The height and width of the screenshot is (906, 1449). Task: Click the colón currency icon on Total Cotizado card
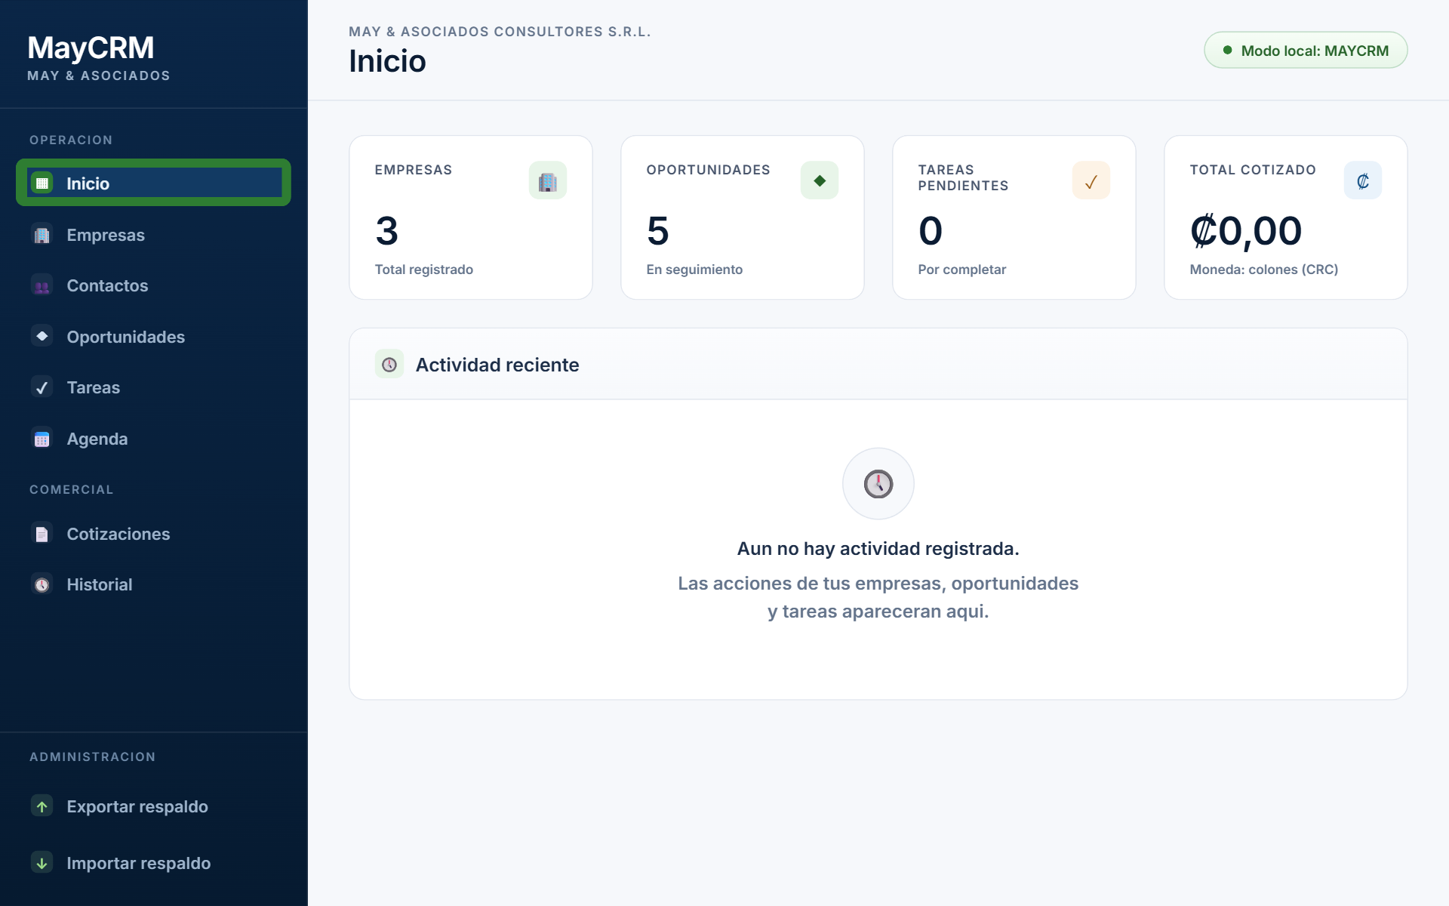(x=1363, y=180)
